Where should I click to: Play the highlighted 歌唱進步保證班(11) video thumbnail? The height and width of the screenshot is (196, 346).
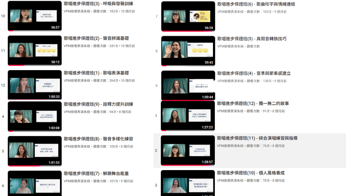click(188, 151)
